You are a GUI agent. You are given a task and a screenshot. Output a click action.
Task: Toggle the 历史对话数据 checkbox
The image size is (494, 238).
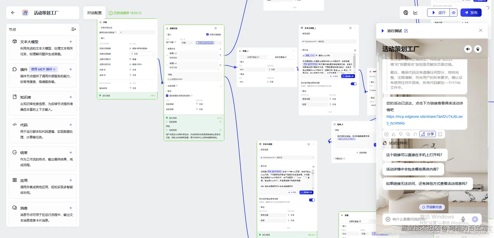pos(207,34)
